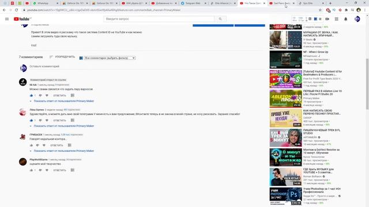Go to the YouTube home logo
Viewport: 369px width, 207px height.
[22, 19]
